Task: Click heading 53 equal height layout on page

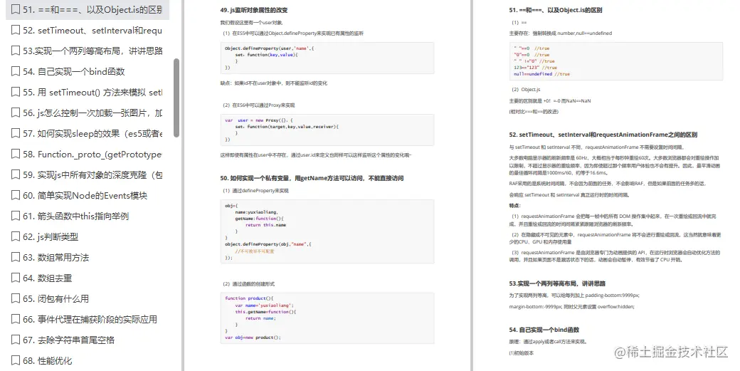Action: click(x=557, y=283)
